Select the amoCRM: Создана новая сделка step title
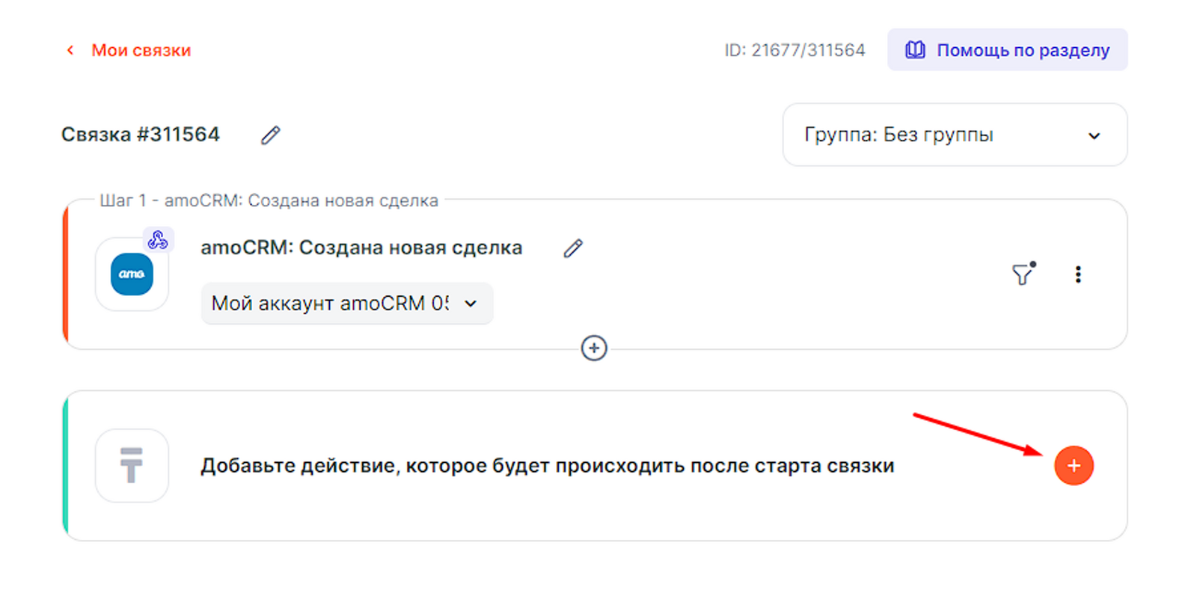Image resolution: width=1197 pixels, height=593 pixels. 361,248
